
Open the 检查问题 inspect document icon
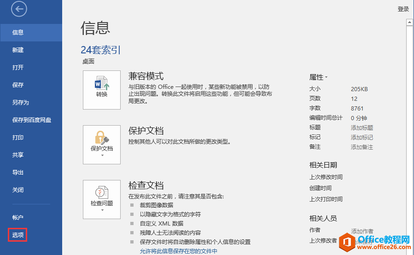(102, 200)
